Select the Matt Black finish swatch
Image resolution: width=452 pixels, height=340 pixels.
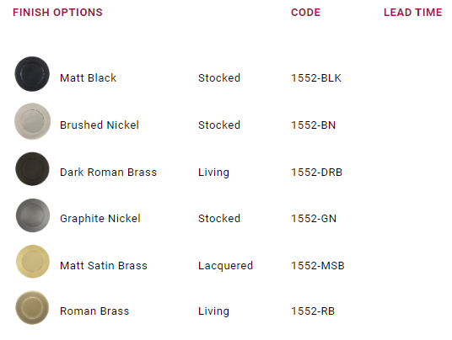pyautogui.click(x=32, y=74)
